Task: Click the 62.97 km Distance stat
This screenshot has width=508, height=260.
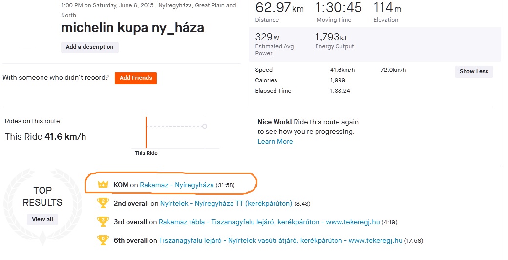Action: pyautogui.click(x=279, y=8)
